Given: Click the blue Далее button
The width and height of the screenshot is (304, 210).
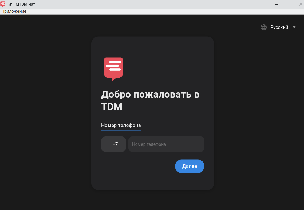Looking at the screenshot, I should pyautogui.click(x=189, y=166).
